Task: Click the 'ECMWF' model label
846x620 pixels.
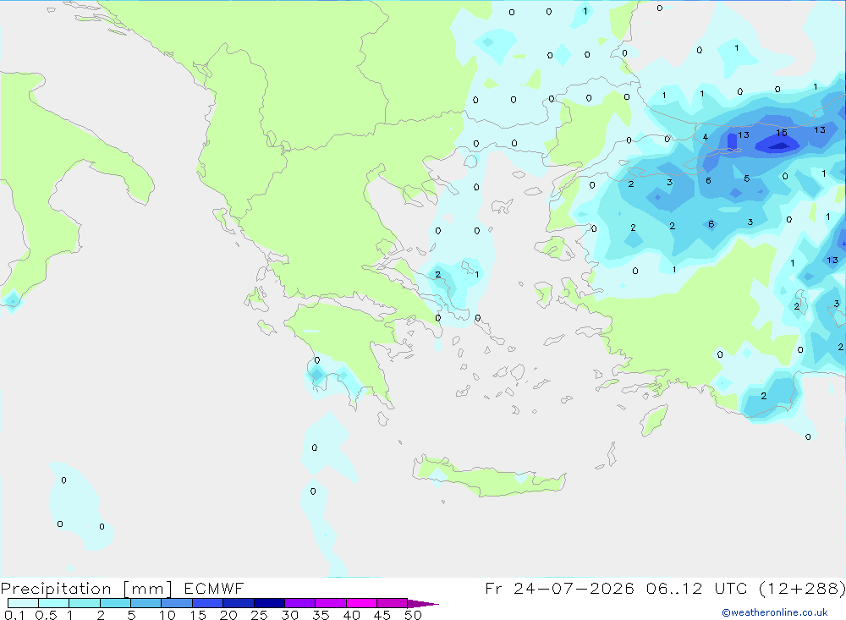Action: [x=214, y=588]
